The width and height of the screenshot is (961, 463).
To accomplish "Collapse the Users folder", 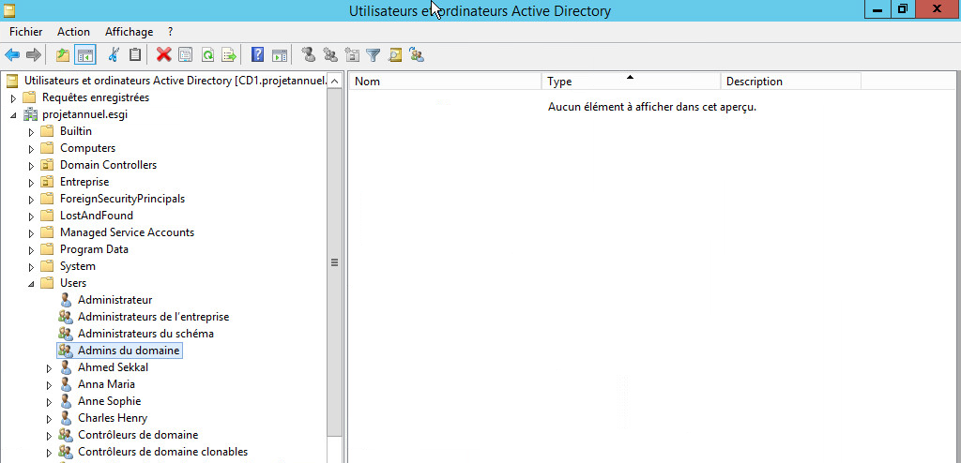I will tap(32, 284).
